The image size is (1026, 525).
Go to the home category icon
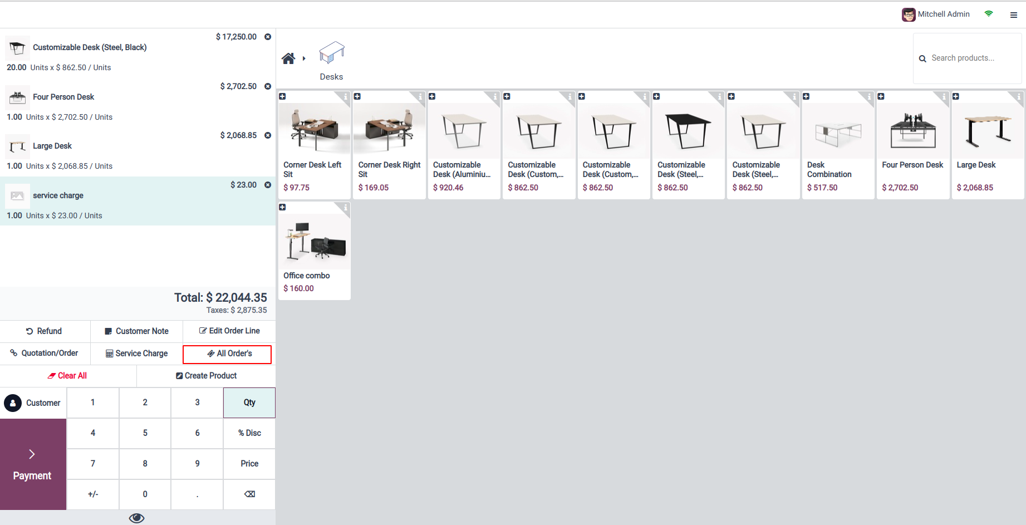288,58
